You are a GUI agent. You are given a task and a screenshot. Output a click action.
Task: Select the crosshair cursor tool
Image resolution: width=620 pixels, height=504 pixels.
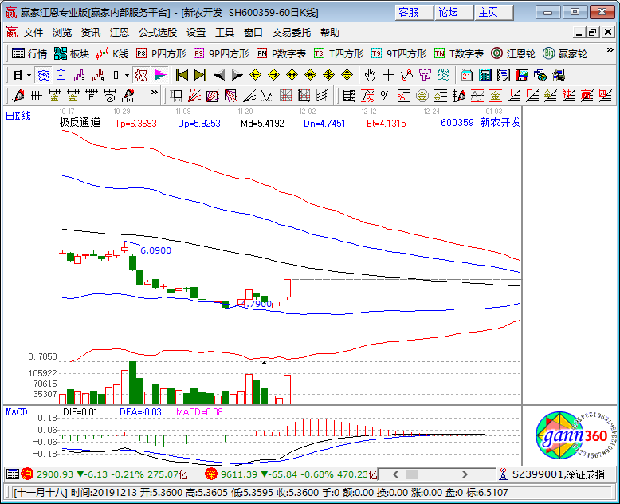[389, 75]
